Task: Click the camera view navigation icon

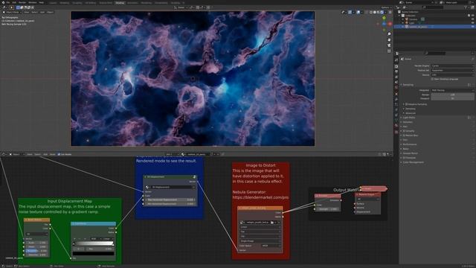Action: click(x=389, y=45)
